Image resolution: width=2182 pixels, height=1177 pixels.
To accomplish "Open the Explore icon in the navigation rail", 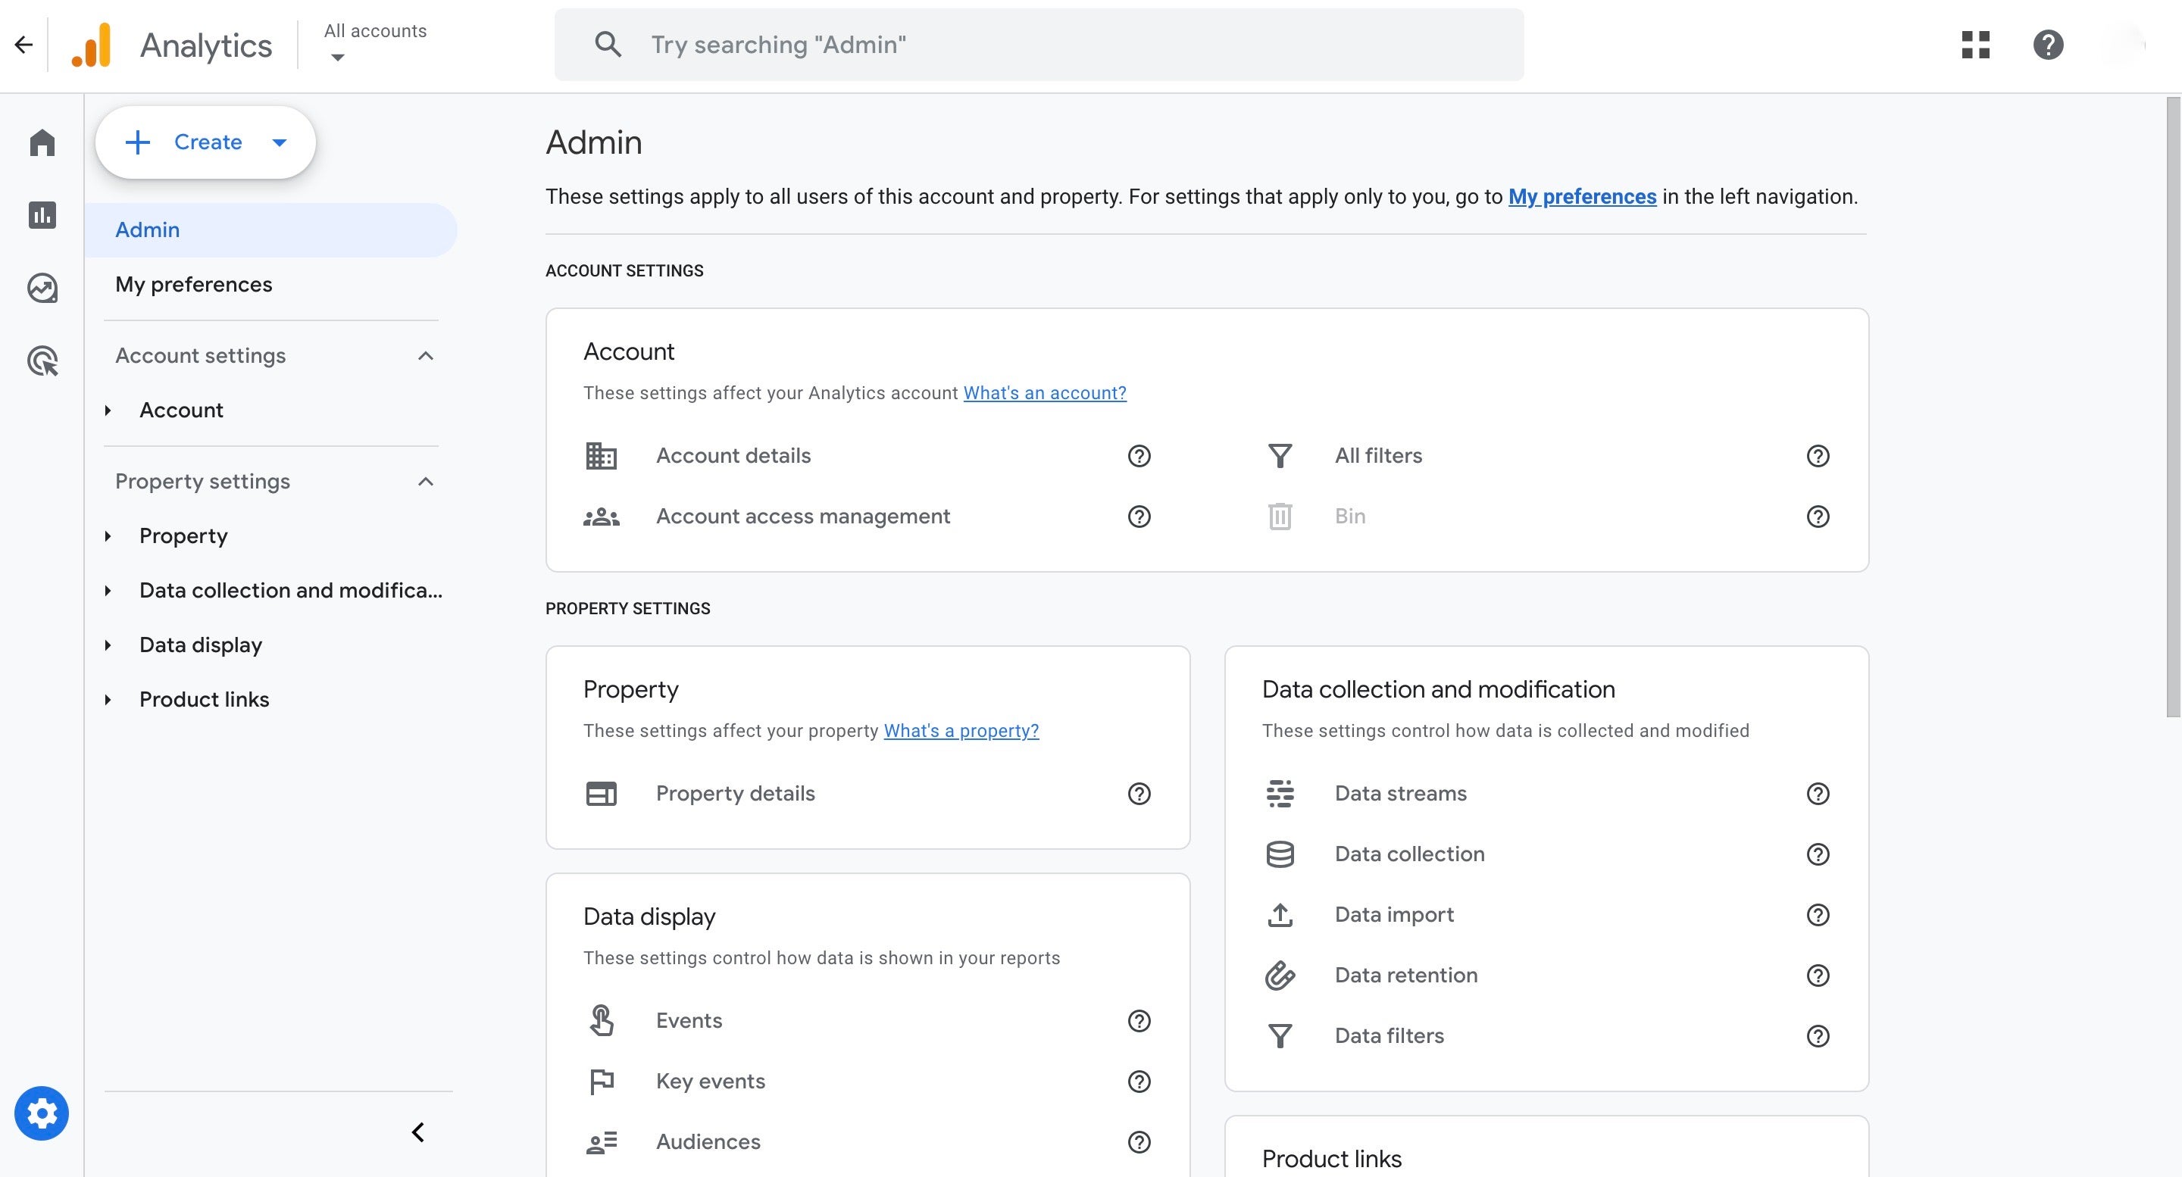I will coord(42,288).
